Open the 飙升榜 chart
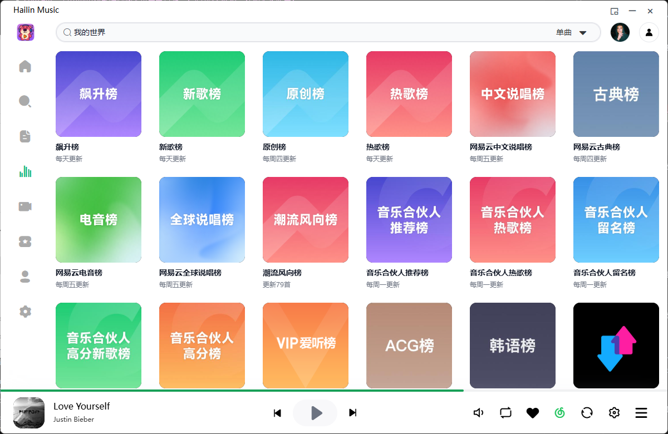The width and height of the screenshot is (668, 434). point(99,94)
